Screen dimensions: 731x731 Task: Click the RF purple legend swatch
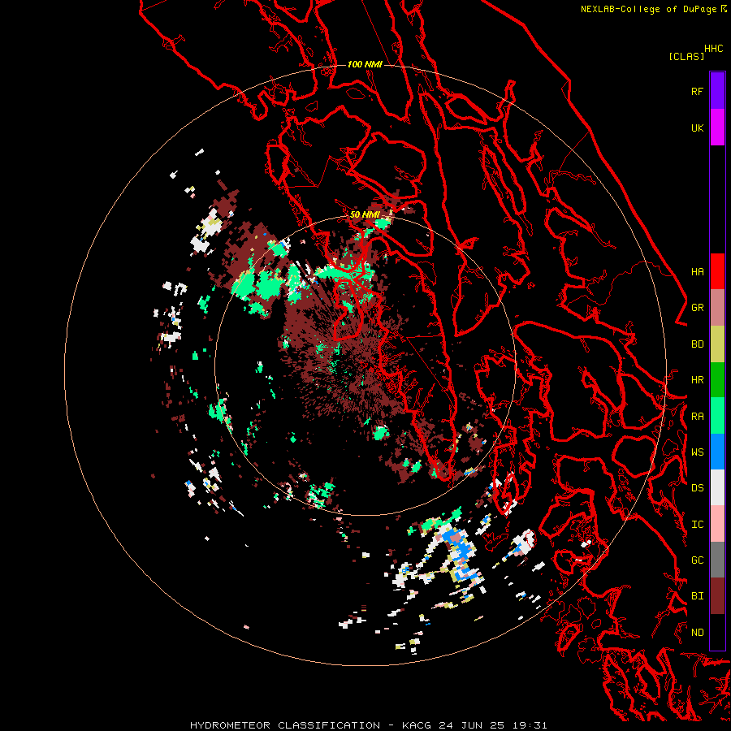(717, 90)
